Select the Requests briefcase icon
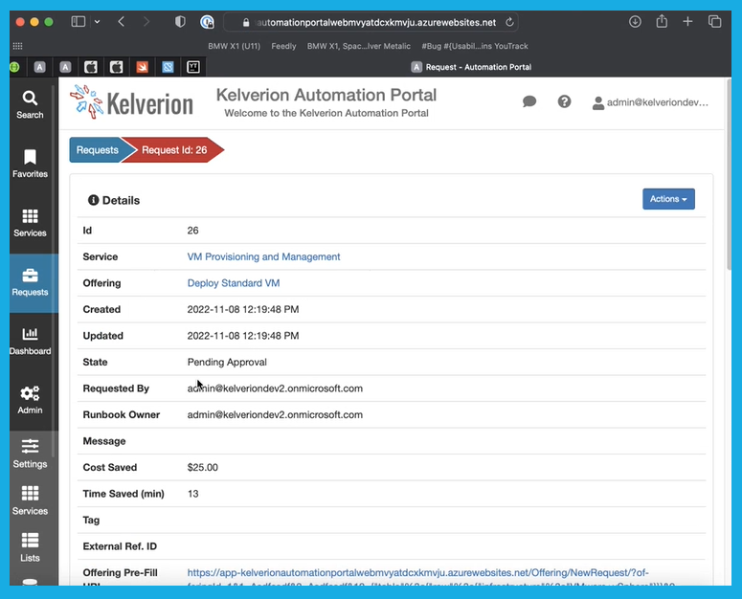The height and width of the screenshot is (599, 742). pos(30,282)
